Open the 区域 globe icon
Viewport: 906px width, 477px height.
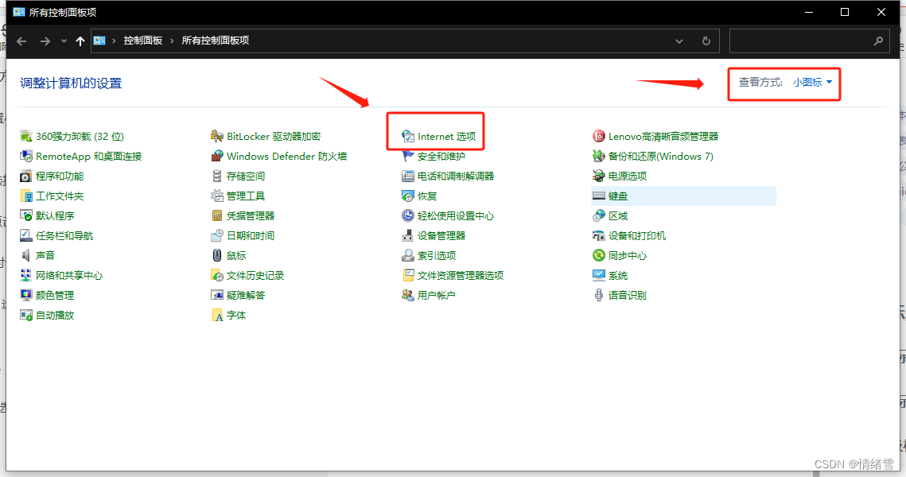599,215
